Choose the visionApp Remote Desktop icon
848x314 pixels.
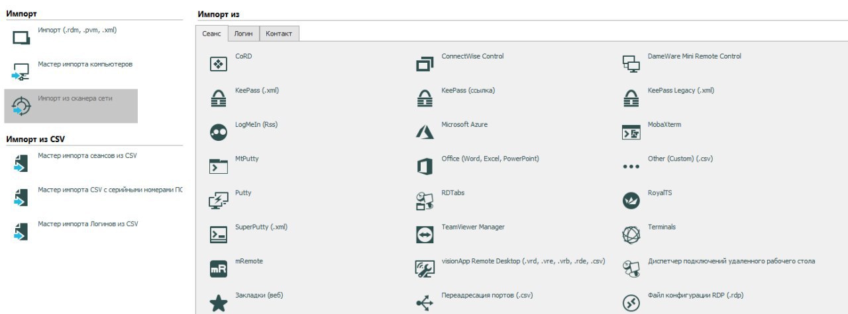[424, 269]
